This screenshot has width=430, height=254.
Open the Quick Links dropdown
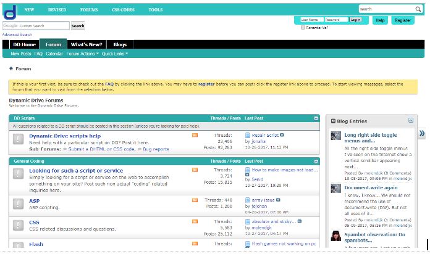pyautogui.click(x=115, y=54)
